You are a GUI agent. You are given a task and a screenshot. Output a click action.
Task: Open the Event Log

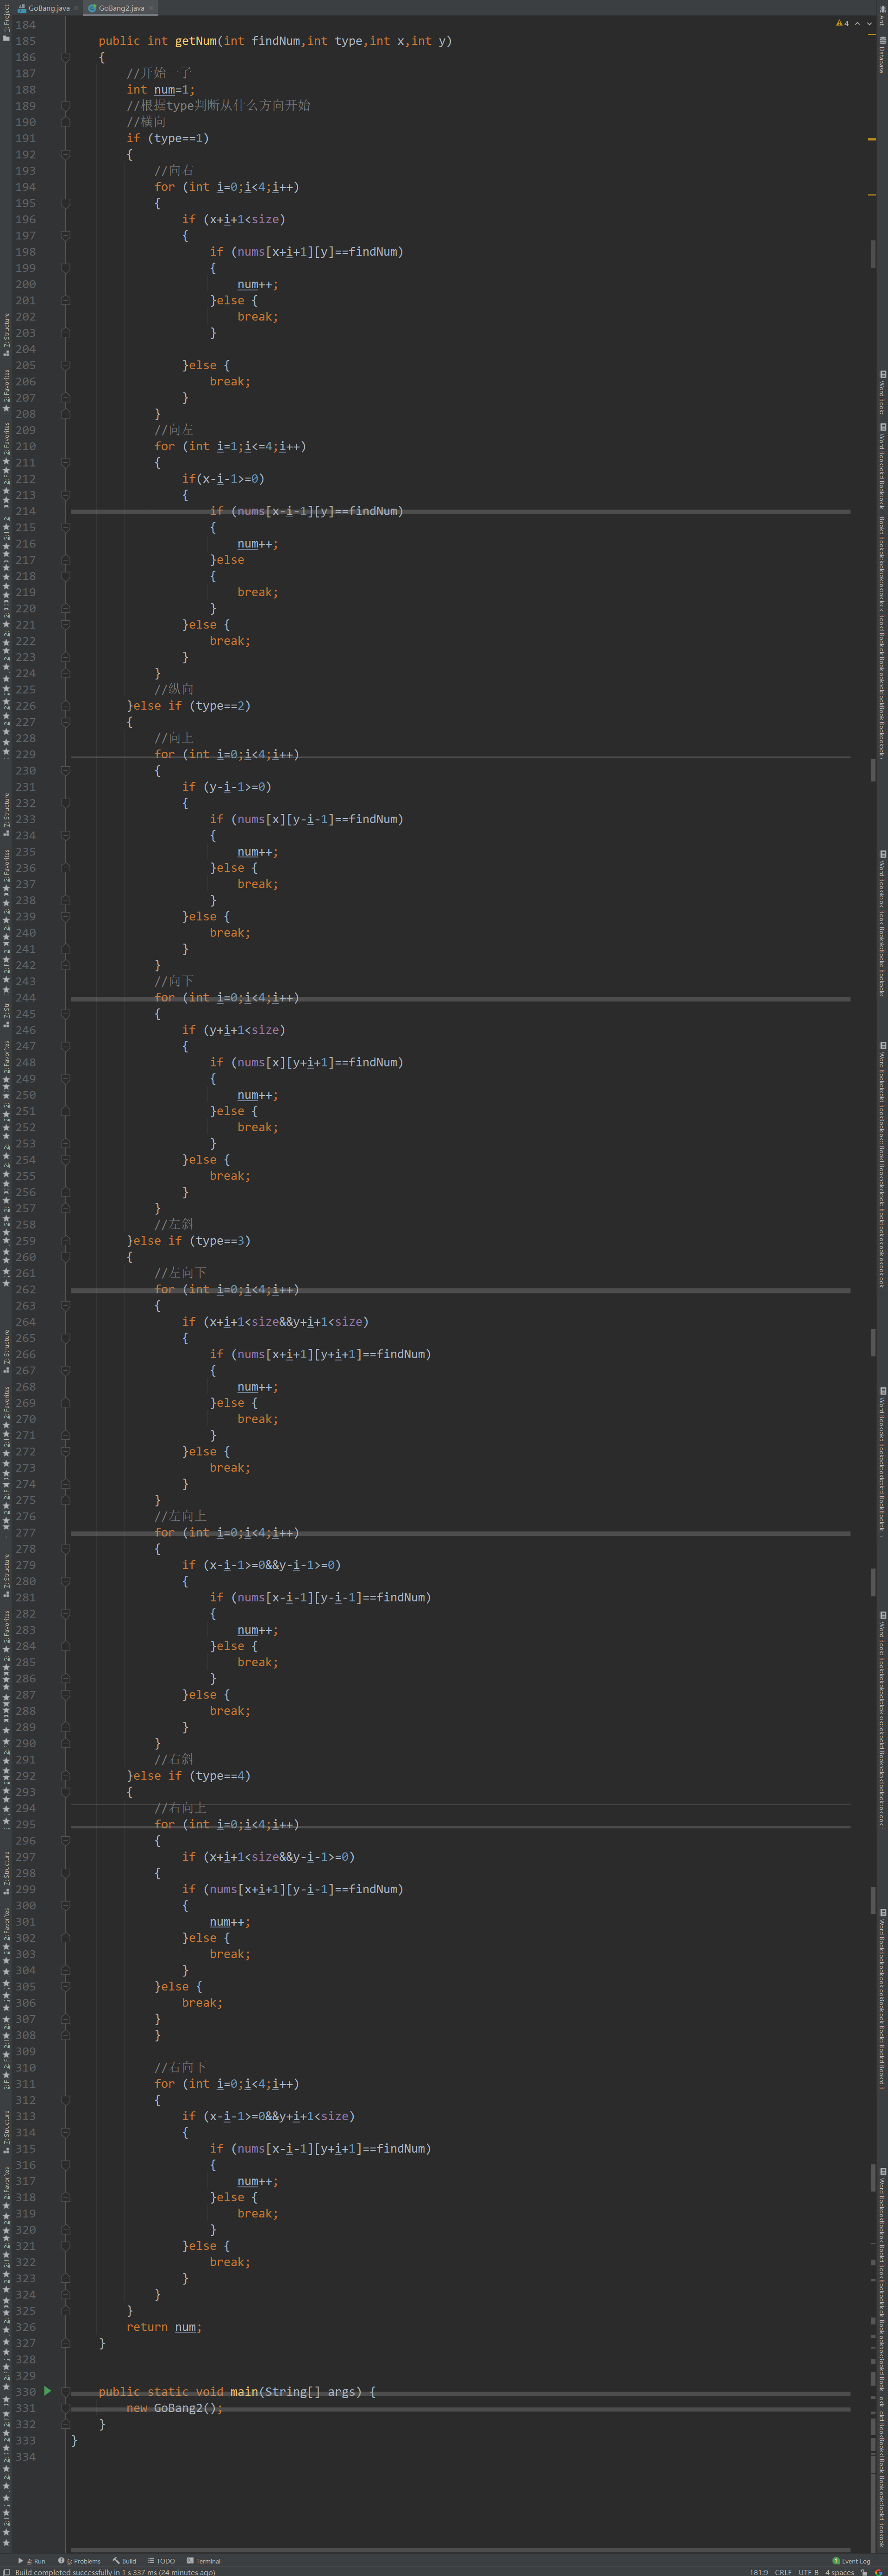[852, 2561]
